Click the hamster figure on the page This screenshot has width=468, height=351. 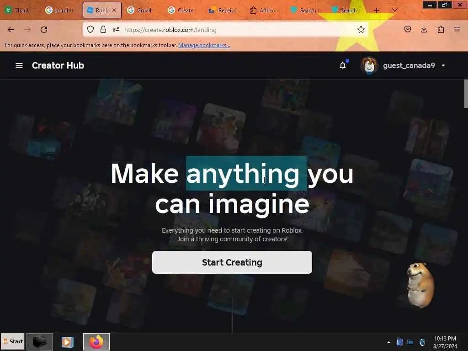[420, 285]
